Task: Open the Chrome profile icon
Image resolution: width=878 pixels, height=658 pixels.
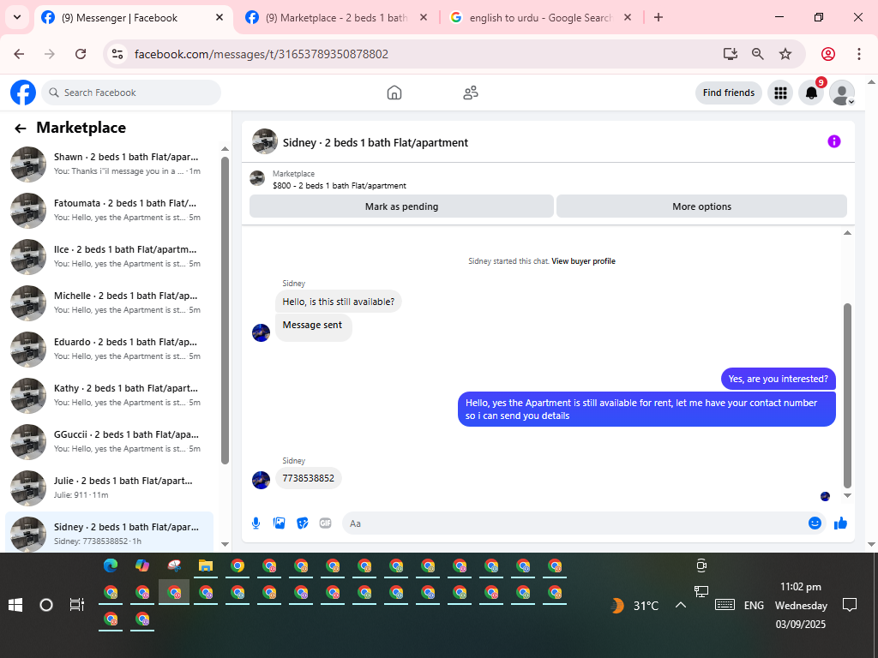Action: tap(828, 54)
